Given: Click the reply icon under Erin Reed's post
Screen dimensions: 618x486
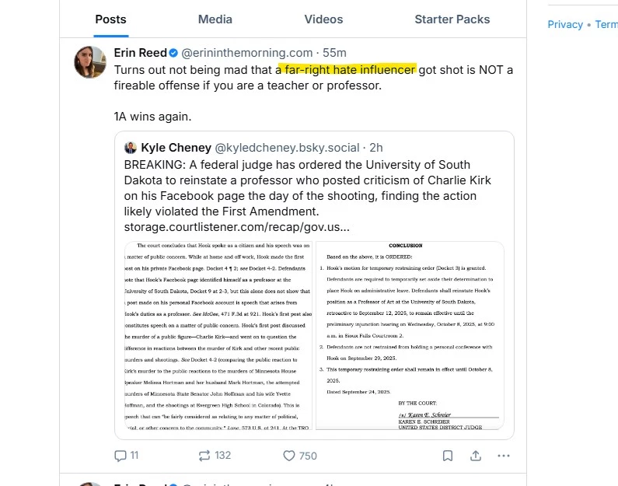Looking at the screenshot, I should (x=120, y=456).
